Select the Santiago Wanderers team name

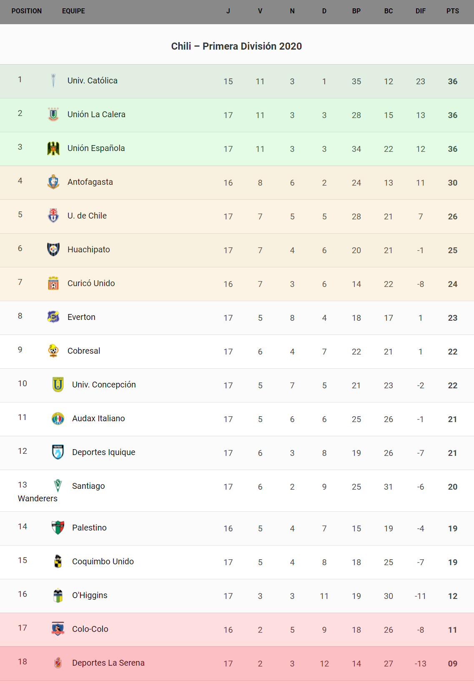click(x=88, y=486)
